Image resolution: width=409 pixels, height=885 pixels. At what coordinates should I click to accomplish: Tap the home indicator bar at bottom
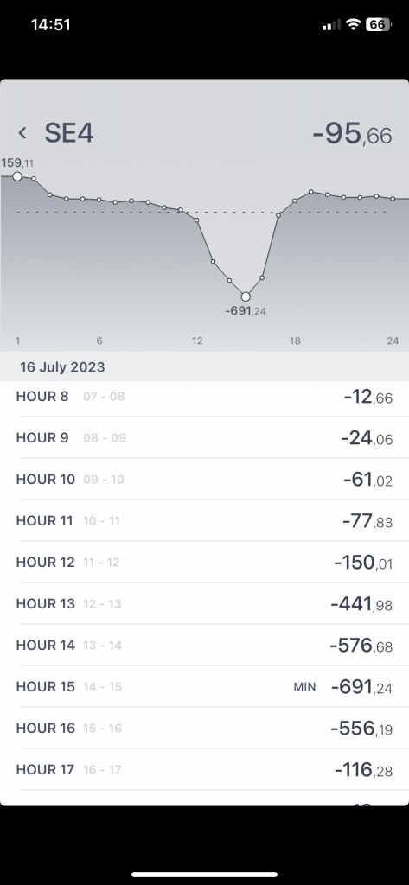[204, 875]
